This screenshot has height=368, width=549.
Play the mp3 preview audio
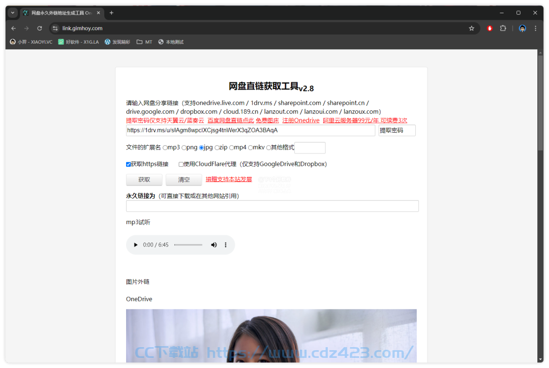click(x=136, y=245)
